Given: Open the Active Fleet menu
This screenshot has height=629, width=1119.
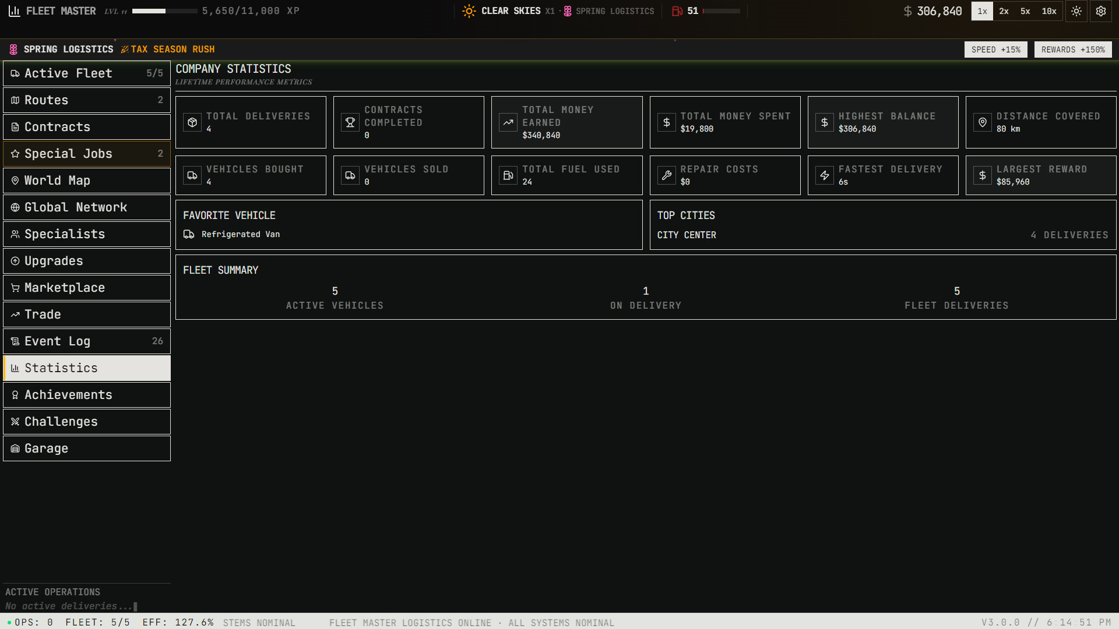Looking at the screenshot, I should (x=87, y=73).
